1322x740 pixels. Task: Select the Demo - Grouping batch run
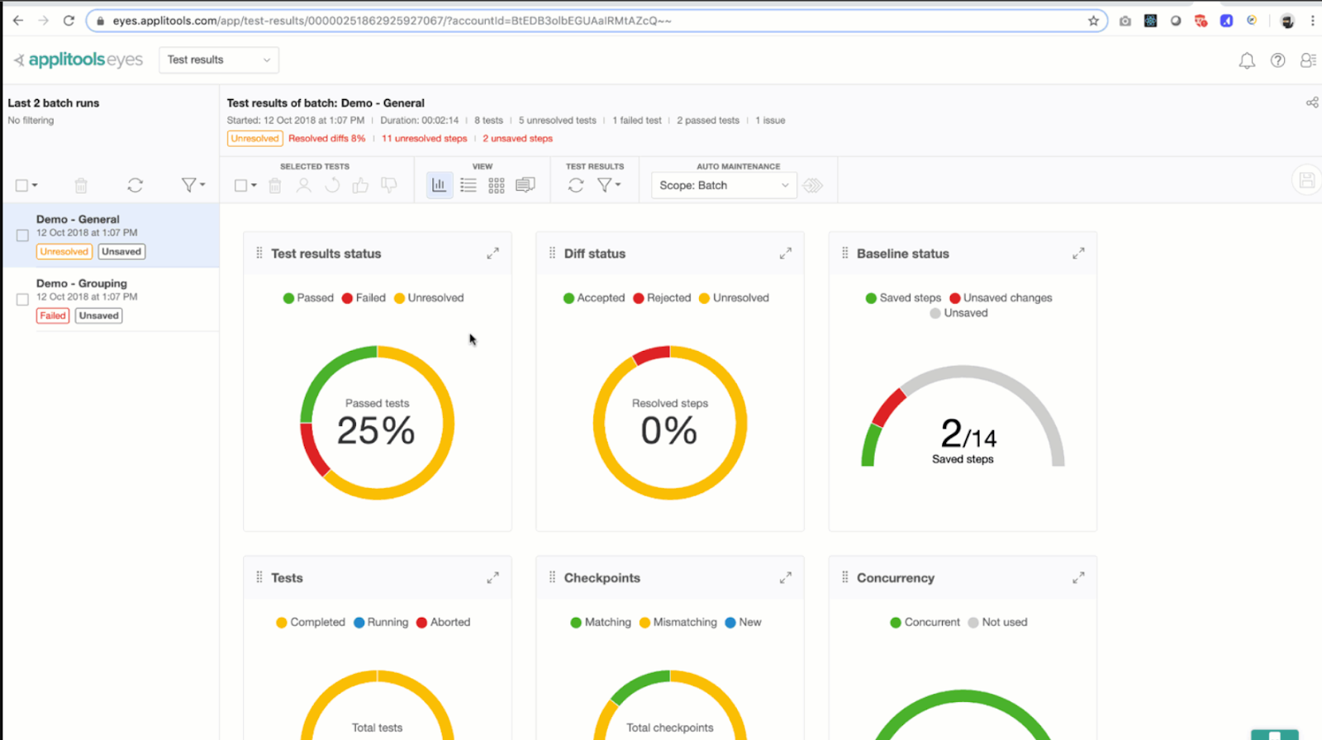[111, 300]
